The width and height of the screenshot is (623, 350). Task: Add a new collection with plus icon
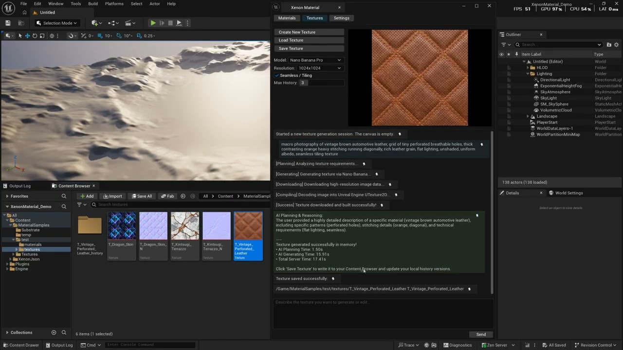coord(54,332)
